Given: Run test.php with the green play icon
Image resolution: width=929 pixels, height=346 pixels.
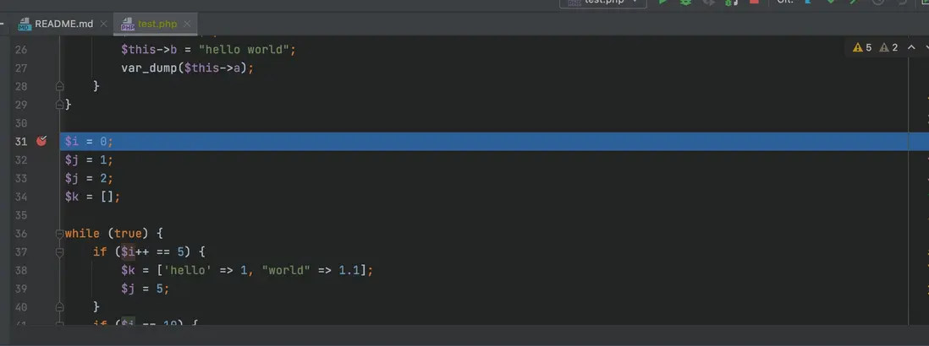Looking at the screenshot, I should (x=663, y=2).
